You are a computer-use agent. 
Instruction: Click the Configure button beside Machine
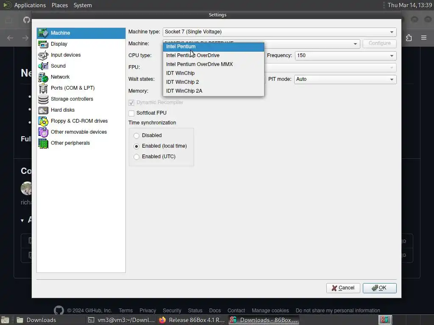tap(379, 44)
